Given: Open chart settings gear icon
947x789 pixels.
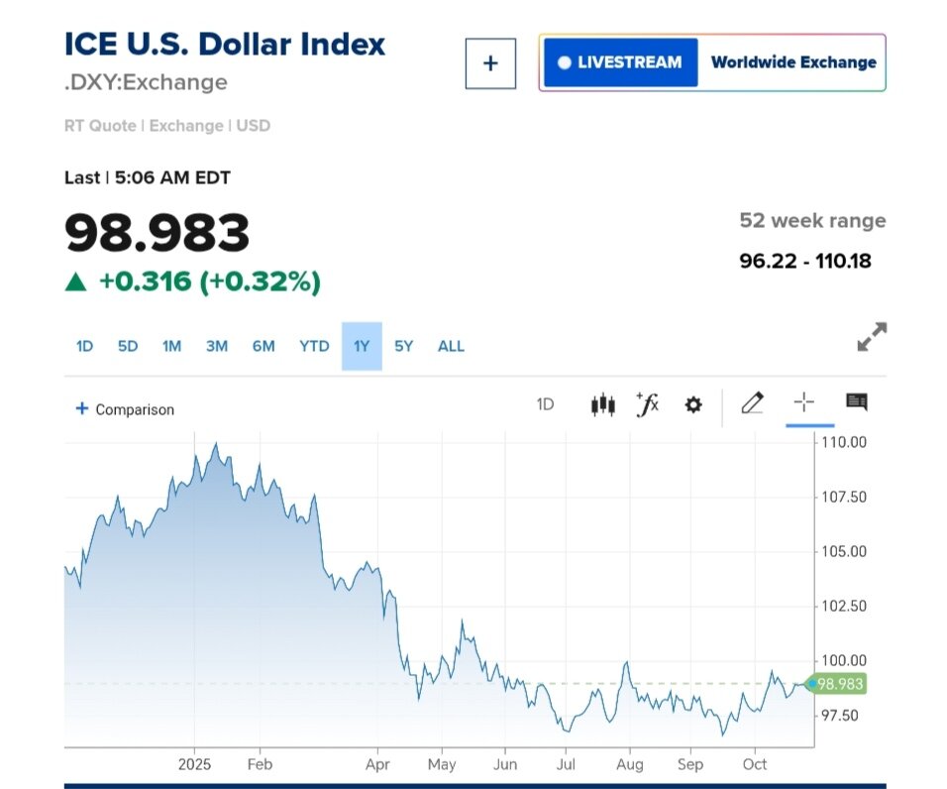Looking at the screenshot, I should pyautogui.click(x=693, y=404).
